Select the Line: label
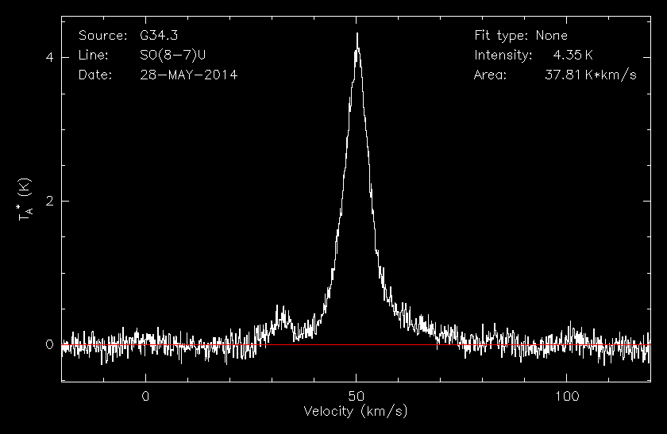This screenshot has height=434, width=667. click(x=94, y=56)
